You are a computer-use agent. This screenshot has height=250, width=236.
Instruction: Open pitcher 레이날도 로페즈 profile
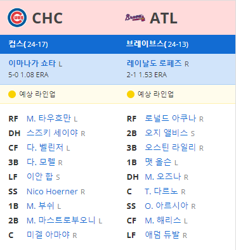(154, 63)
